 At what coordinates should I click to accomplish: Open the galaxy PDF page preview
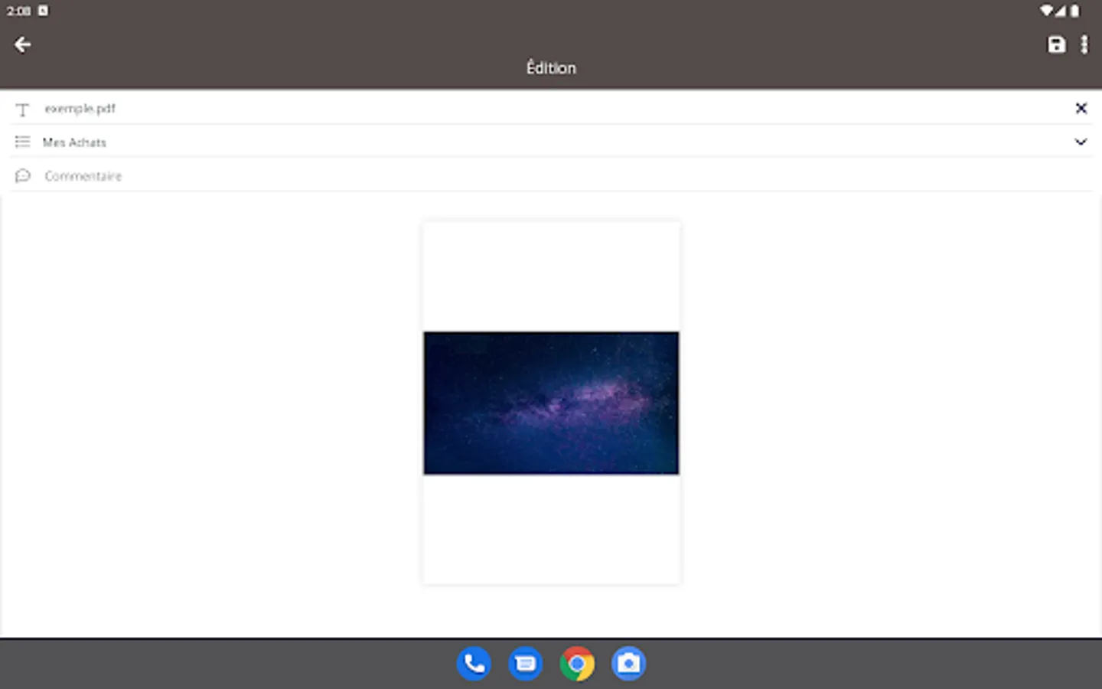click(551, 403)
